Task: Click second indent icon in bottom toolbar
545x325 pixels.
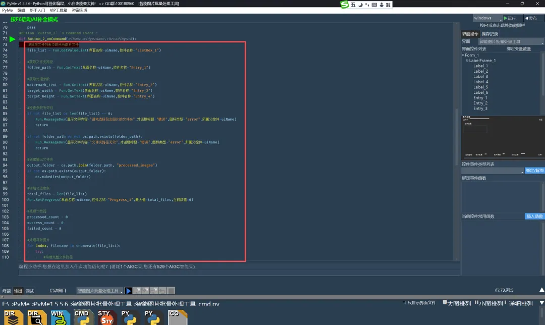Action: click(145, 291)
